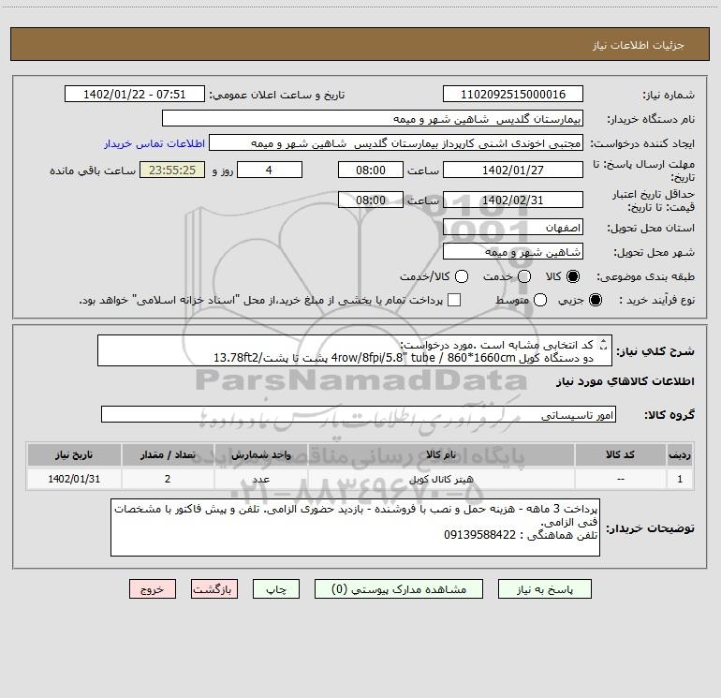Image resolution: width=721 pixels, height=698 pixels.
Task: Click the need date cell 1402/01/31
Action: click(74, 480)
